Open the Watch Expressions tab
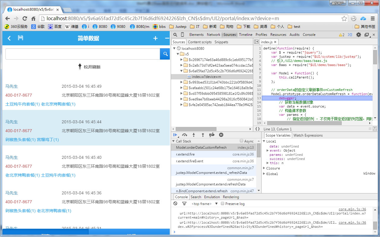Viewport: 380px width, 237px height. (x=308, y=135)
